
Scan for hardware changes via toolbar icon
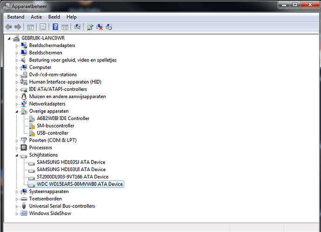[x=78, y=27]
